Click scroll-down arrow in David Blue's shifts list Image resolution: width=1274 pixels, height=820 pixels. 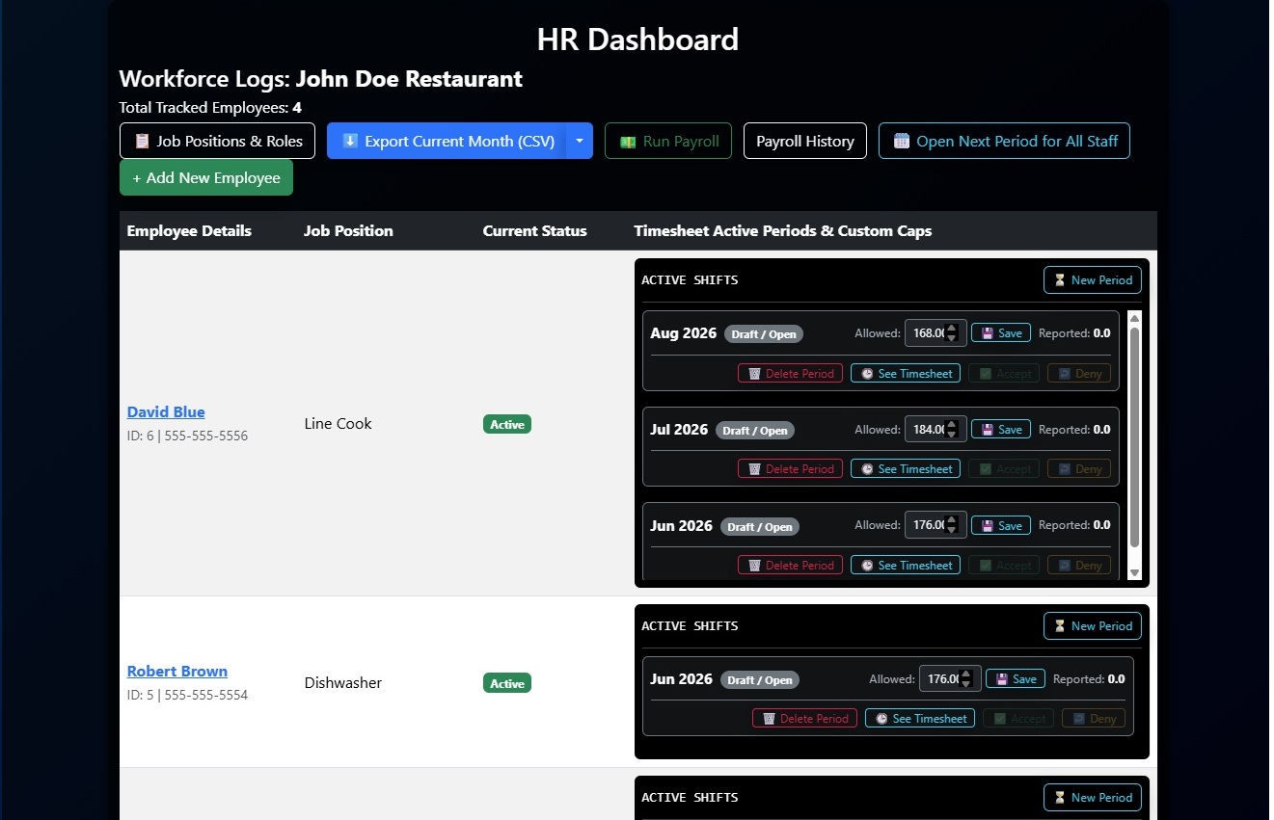(1134, 572)
